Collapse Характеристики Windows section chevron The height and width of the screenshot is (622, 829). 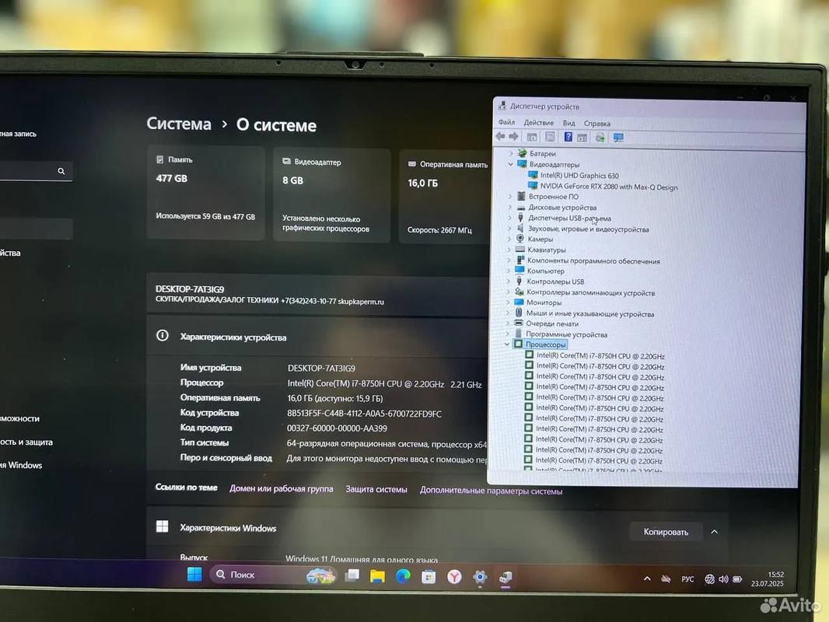[714, 532]
